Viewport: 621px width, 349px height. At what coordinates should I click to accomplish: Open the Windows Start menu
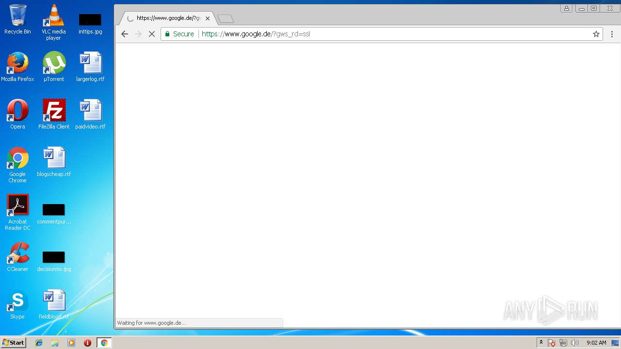[x=14, y=343]
